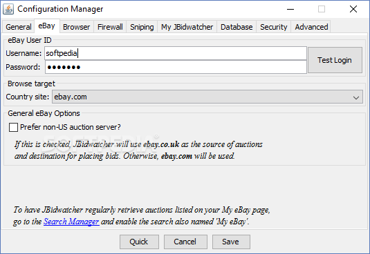Go to the Sniping tab
Screen dimensions: 370x254
click(x=142, y=27)
